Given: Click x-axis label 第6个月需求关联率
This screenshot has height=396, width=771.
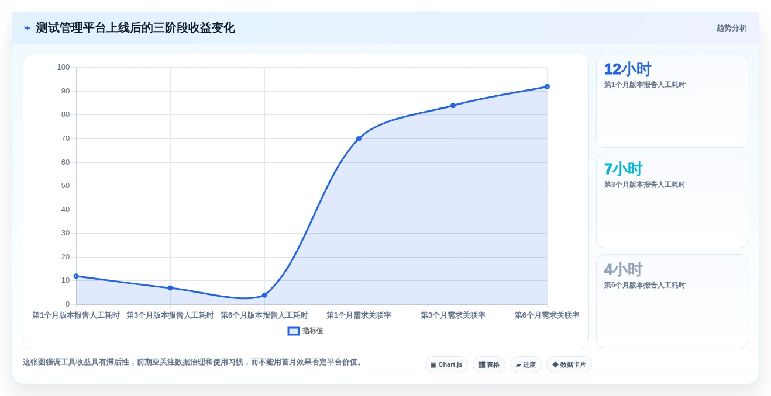Looking at the screenshot, I should (547, 315).
